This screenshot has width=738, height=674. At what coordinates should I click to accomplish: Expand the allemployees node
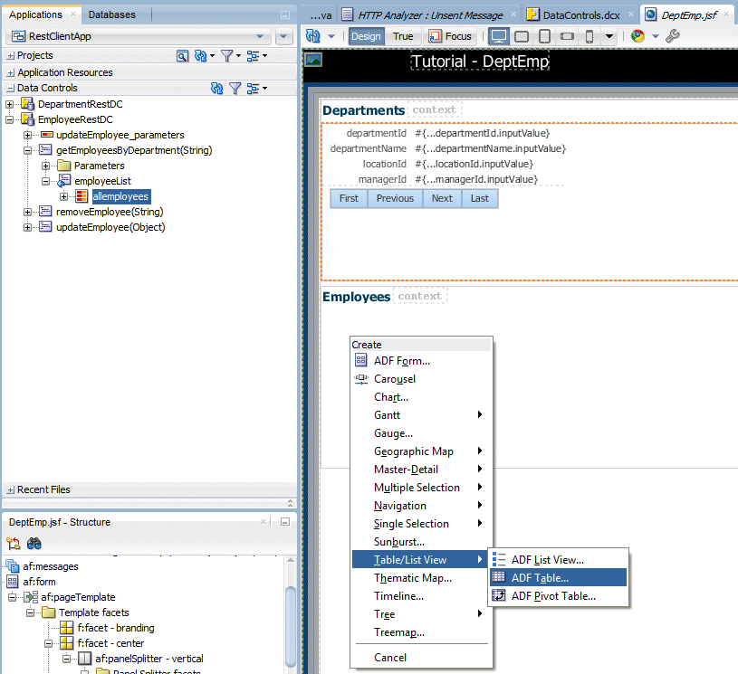[x=64, y=196]
